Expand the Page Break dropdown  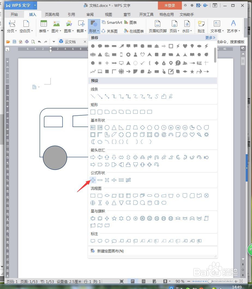point(12,31)
